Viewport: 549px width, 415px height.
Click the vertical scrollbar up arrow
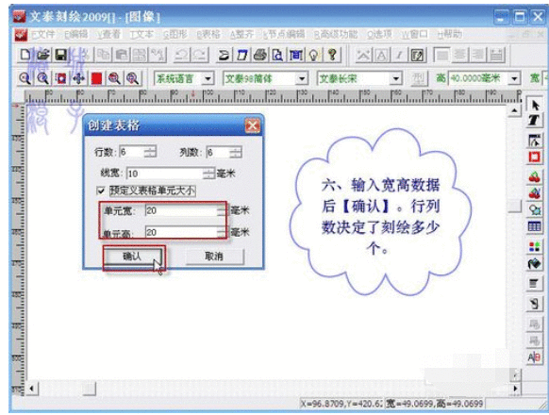coord(514,111)
